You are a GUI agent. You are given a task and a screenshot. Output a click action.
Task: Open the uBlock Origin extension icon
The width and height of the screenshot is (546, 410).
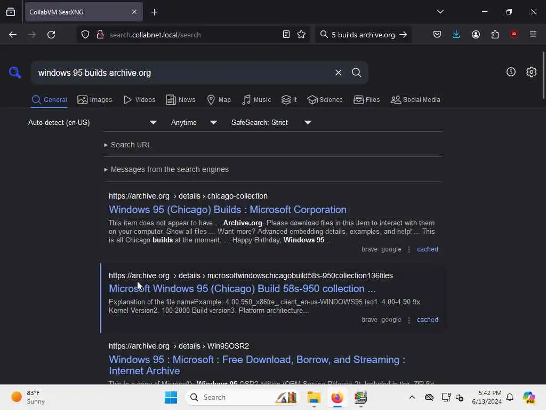pos(513,34)
